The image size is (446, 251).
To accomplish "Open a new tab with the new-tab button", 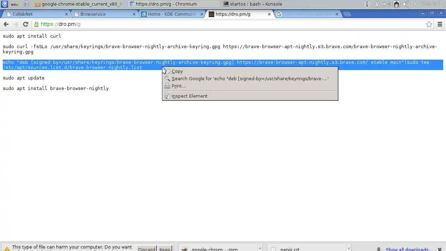I will click(347, 14).
